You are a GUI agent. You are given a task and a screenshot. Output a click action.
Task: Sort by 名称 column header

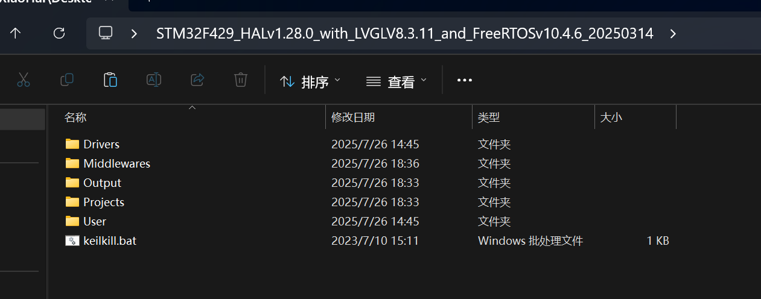pyautogui.click(x=75, y=118)
